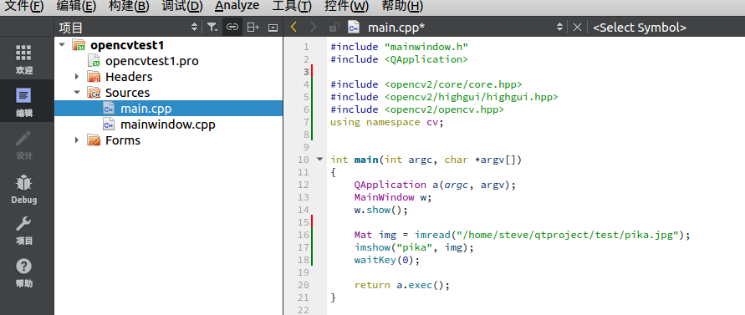Open 帮助 help mode
745x315 pixels.
coord(24,272)
